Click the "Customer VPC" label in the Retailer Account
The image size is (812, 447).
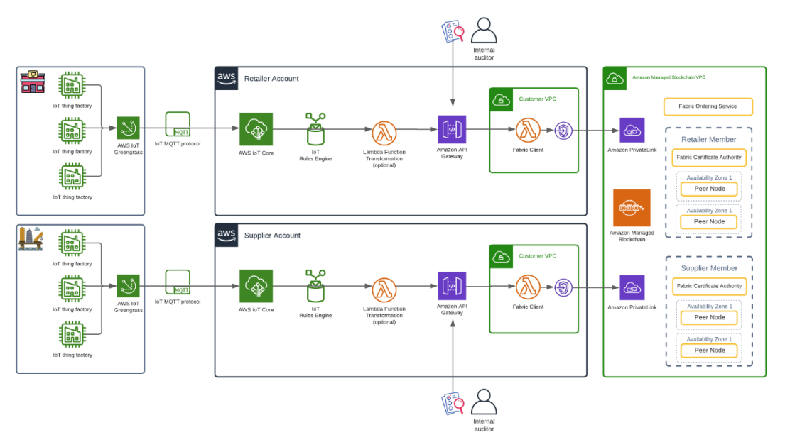click(538, 99)
